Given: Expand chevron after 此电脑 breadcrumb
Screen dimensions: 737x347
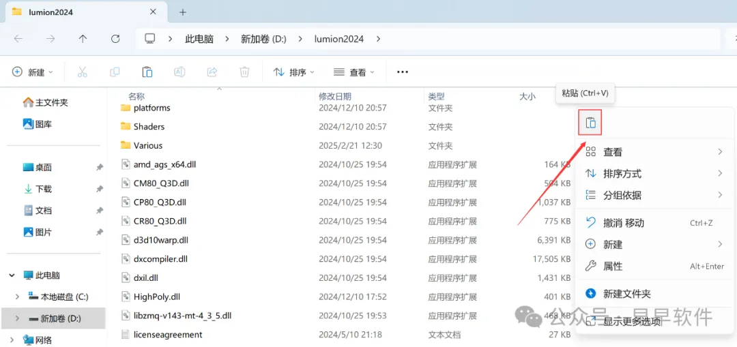Looking at the screenshot, I should [x=227, y=39].
